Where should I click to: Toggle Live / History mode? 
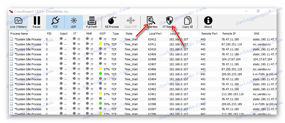[x=18, y=22]
